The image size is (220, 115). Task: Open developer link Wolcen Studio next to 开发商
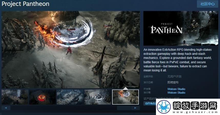point(176,89)
